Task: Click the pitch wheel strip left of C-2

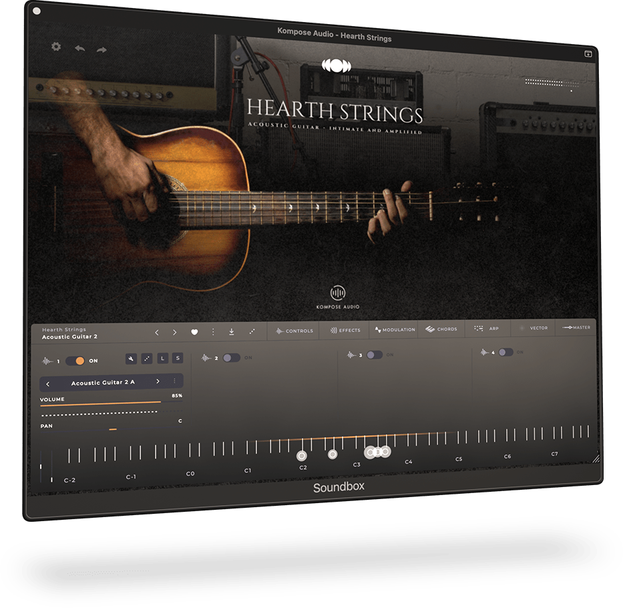Action: point(41,466)
